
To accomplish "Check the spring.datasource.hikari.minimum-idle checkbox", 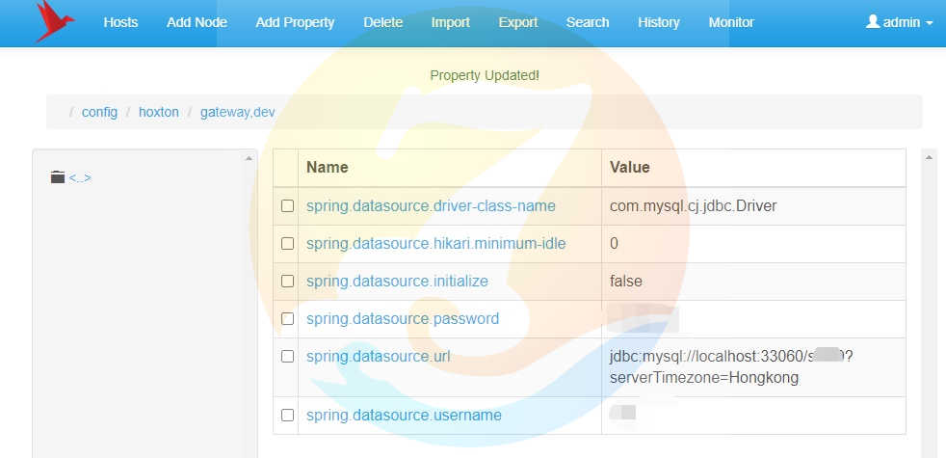I will click(288, 244).
